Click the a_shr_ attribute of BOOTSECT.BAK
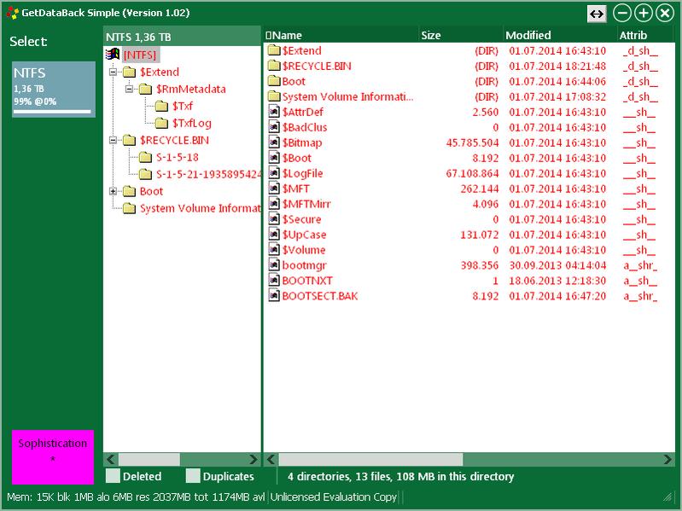This screenshot has height=511, width=682. point(640,296)
